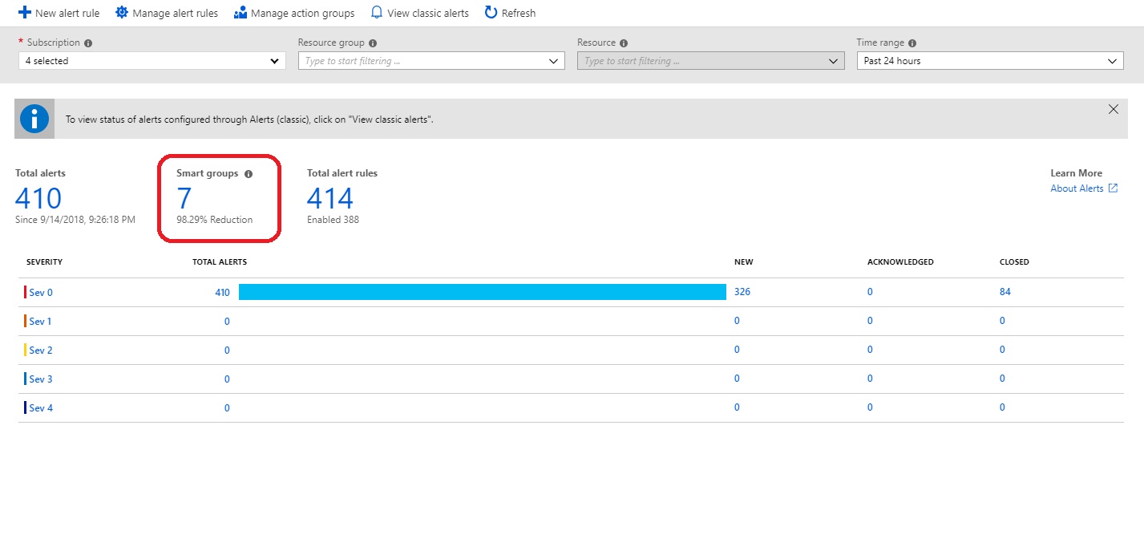Click the blue information banner icon
Viewport: 1144px width, 547px height.
[34, 120]
